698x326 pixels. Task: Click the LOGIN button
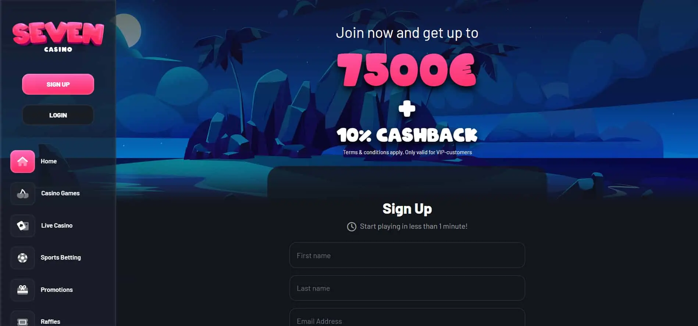58,115
